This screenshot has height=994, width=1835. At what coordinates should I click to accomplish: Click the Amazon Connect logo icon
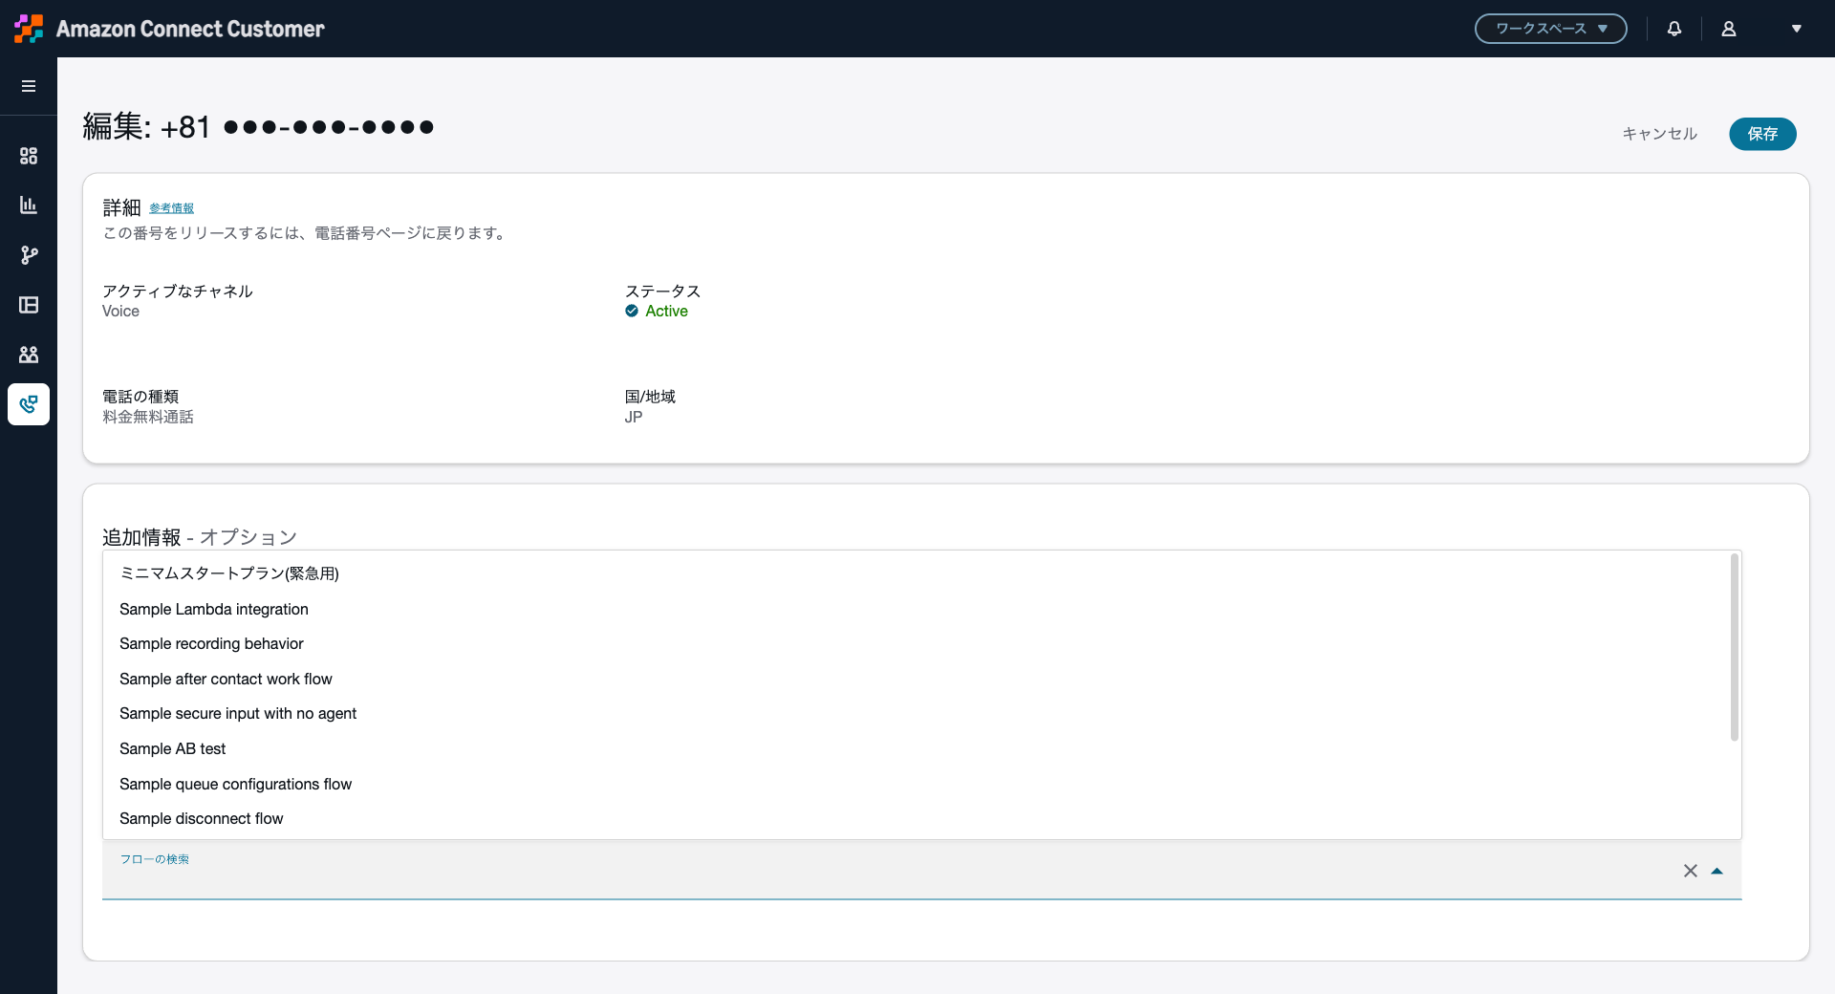(29, 29)
